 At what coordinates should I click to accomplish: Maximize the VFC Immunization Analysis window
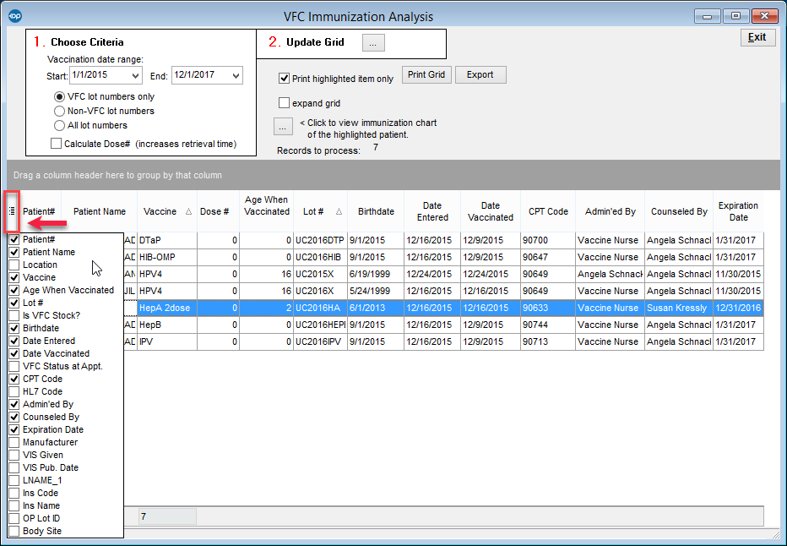(735, 15)
